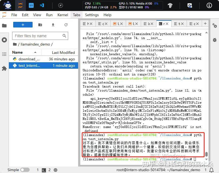Close the tab labeled t

tap(182, 24)
